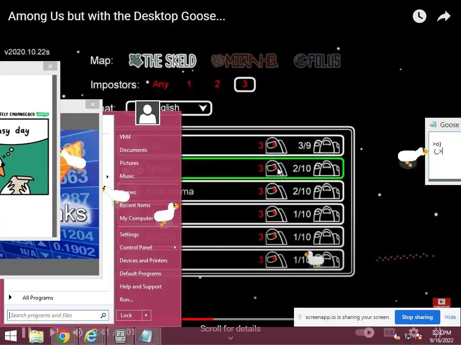Open the notepad icon in the taskbar
The height and width of the screenshot is (345, 461).
(x=146, y=336)
